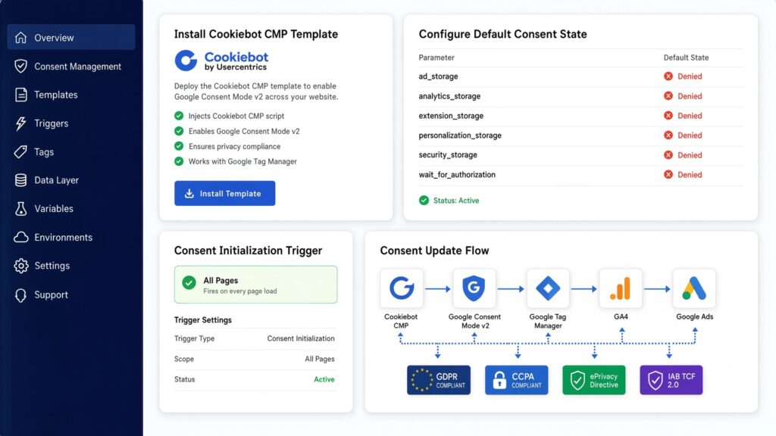Click the green check in All Pages trigger
The height and width of the screenshot is (436, 776).
coord(189,283)
